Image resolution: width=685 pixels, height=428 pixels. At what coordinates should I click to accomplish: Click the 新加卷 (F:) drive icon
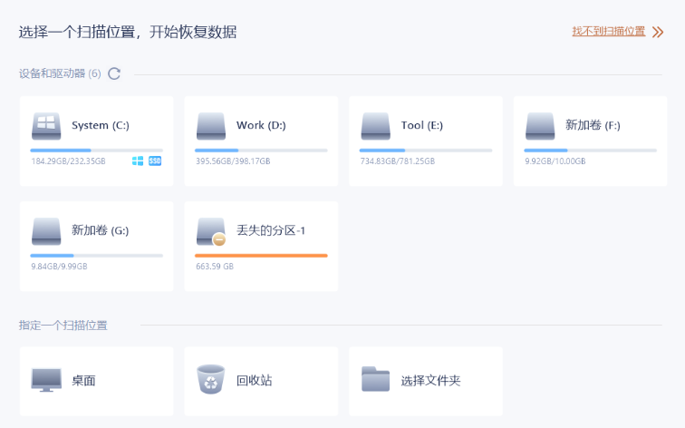pyautogui.click(x=540, y=126)
